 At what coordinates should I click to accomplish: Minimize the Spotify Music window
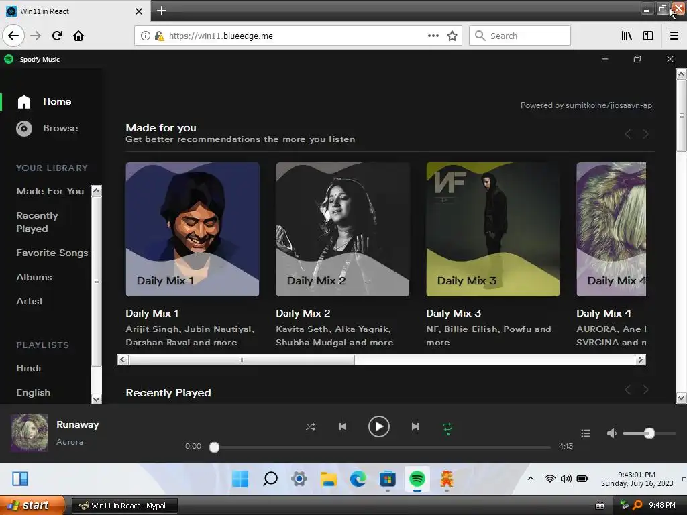[x=605, y=59]
